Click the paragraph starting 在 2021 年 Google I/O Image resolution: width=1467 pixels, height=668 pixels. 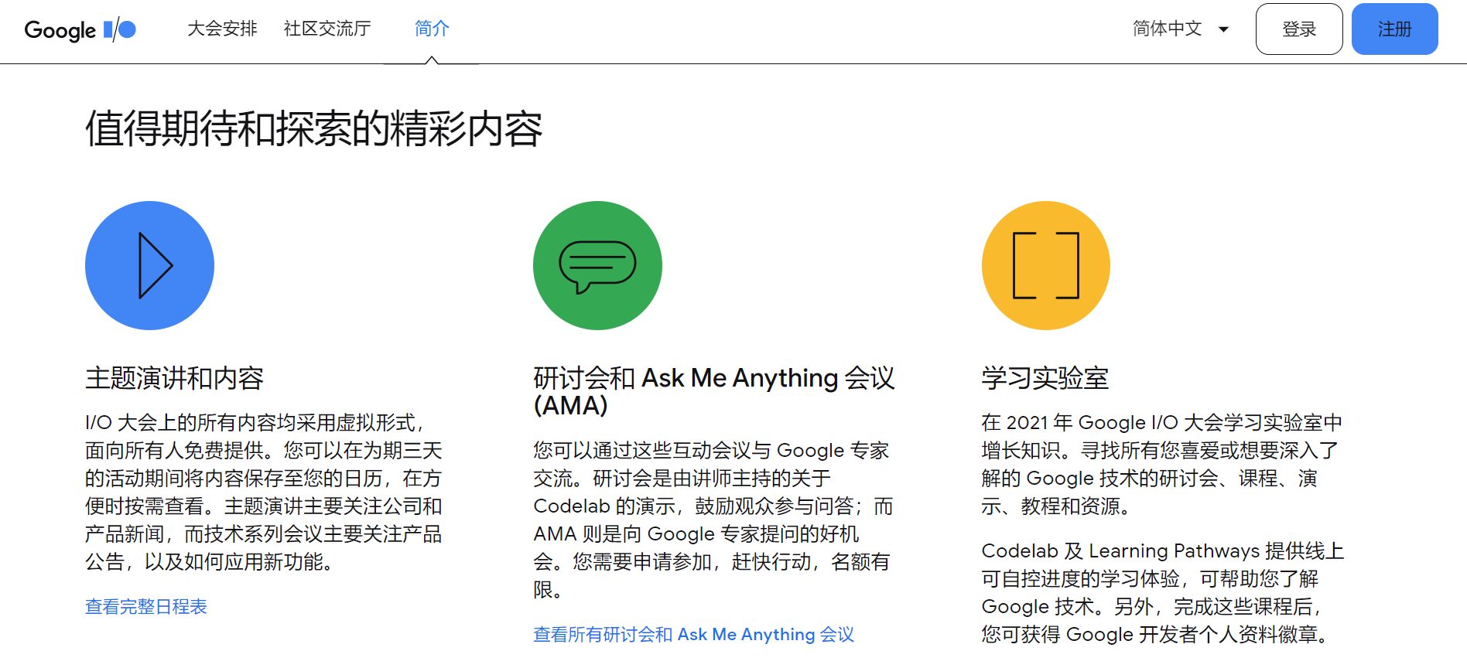(x=1162, y=464)
